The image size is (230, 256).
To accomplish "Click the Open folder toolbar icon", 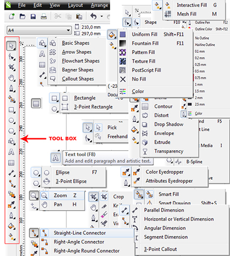I will pyautogui.click(x=22, y=16).
